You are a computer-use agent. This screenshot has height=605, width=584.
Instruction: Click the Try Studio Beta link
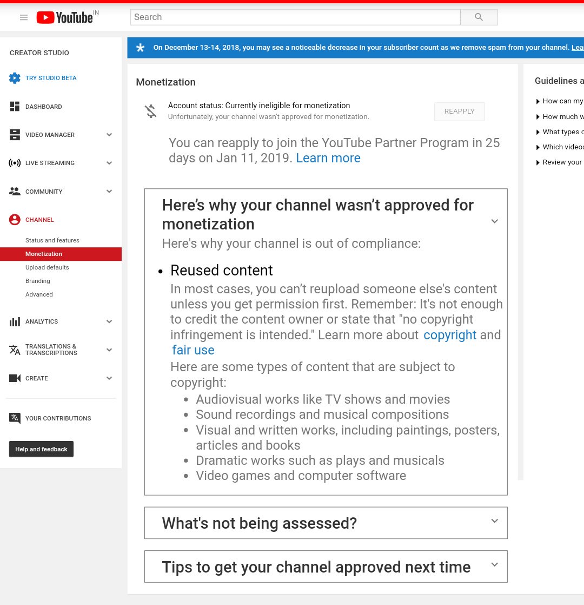(x=51, y=78)
